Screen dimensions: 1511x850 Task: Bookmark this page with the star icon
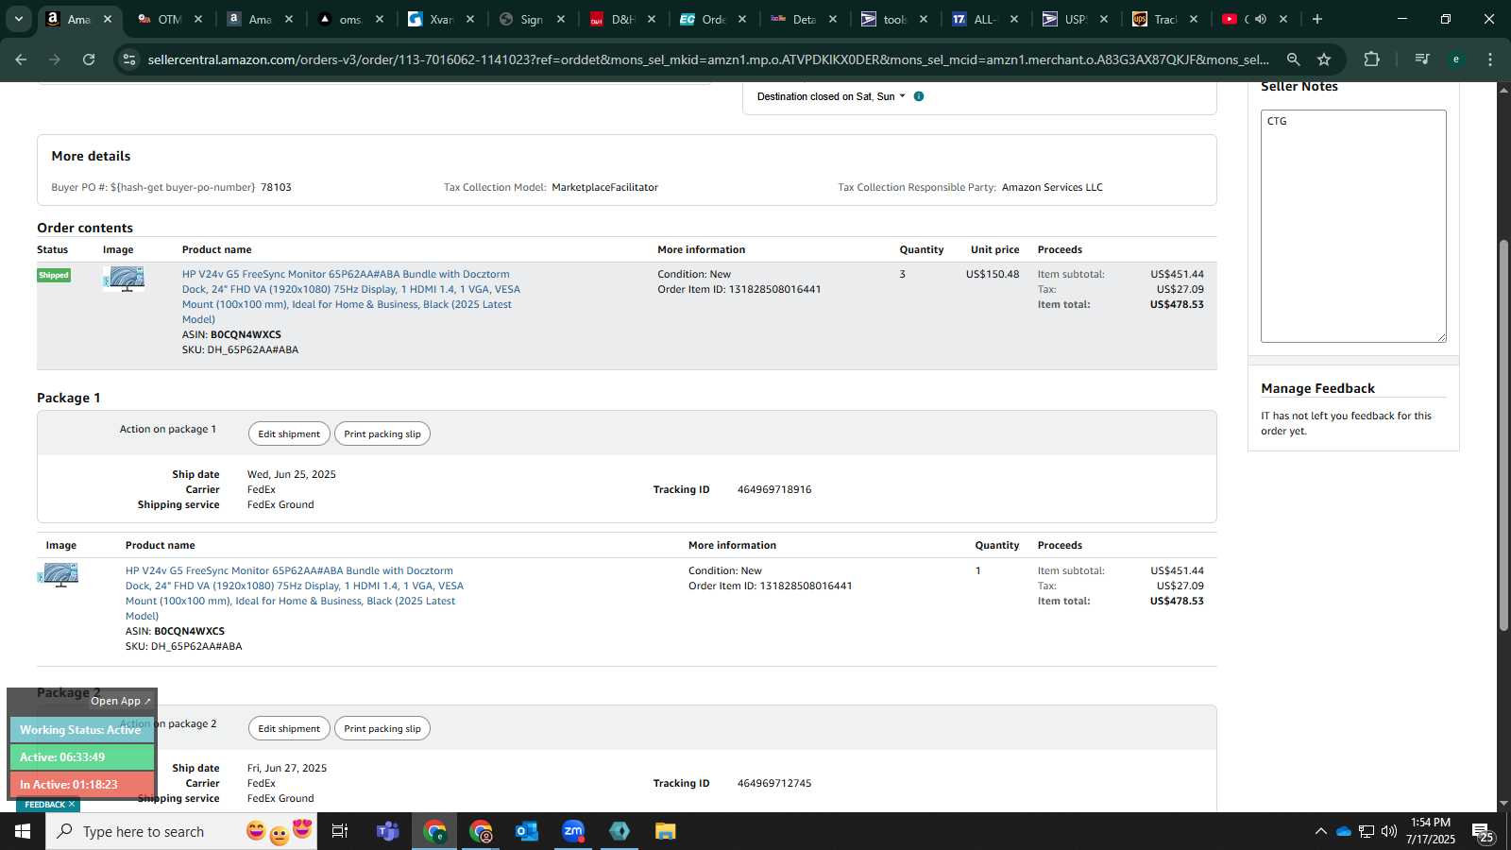(x=1324, y=59)
